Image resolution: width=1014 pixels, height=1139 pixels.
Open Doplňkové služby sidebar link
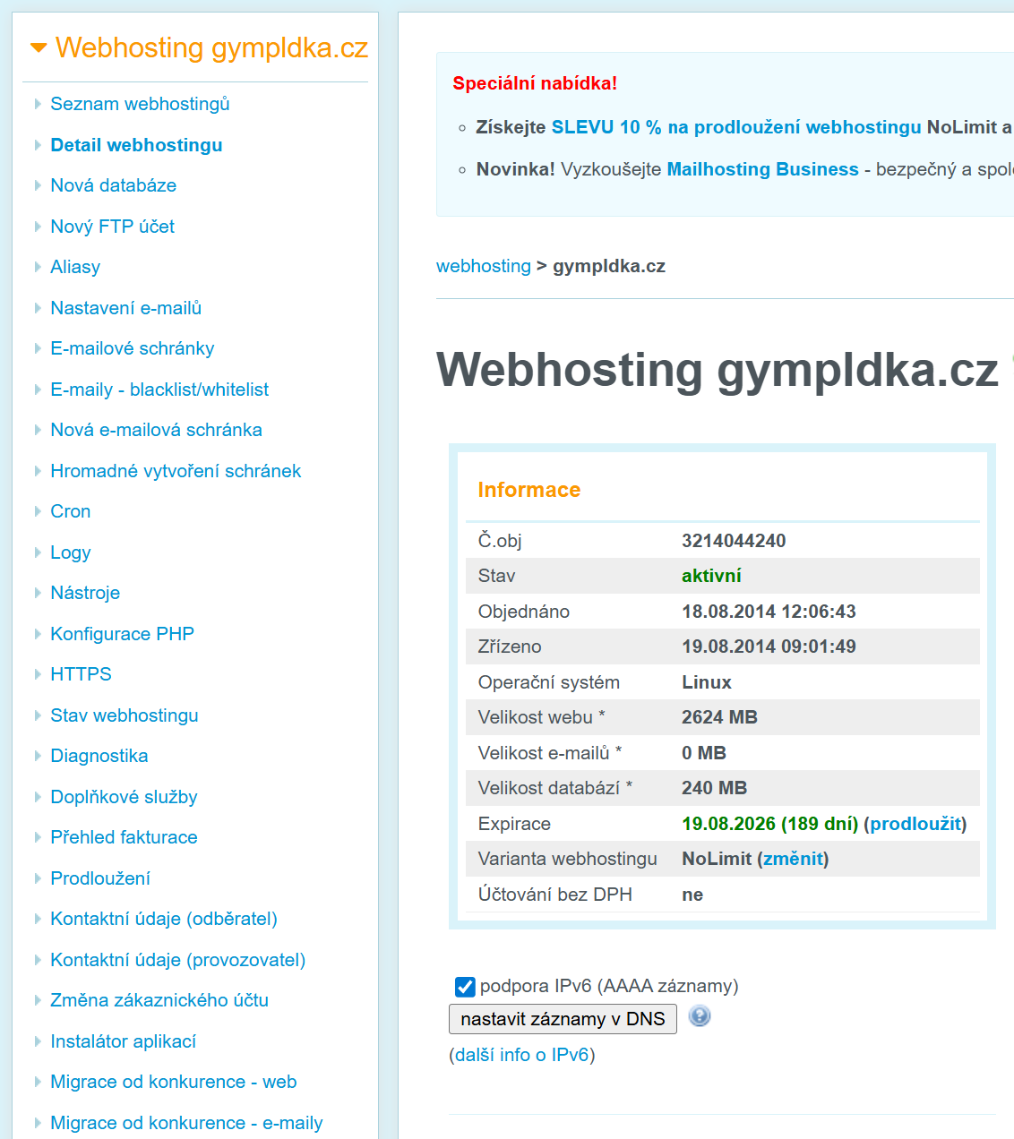[x=124, y=797]
